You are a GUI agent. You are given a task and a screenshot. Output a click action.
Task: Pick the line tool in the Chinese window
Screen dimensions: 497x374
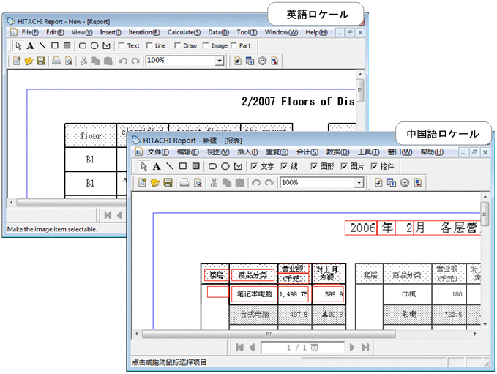[x=170, y=167]
